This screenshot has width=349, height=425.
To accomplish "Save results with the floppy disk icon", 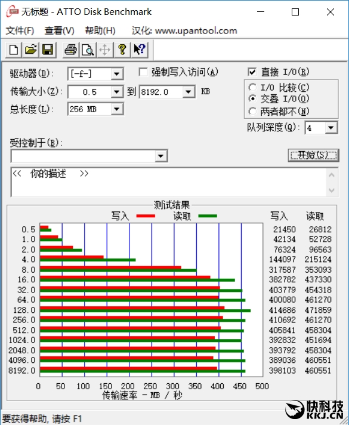I will 48,50.
